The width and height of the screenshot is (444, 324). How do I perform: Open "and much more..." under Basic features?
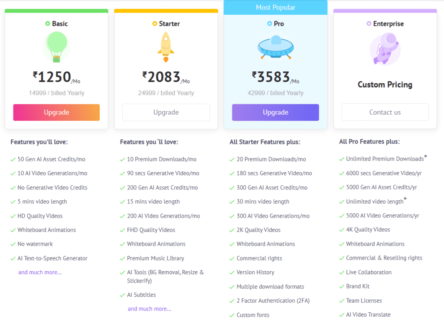pyautogui.click(x=40, y=272)
